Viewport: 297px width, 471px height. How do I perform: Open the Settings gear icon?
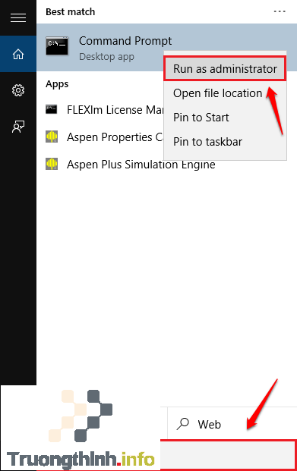18,90
